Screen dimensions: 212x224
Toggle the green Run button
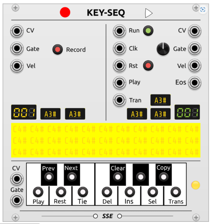coord(148,31)
